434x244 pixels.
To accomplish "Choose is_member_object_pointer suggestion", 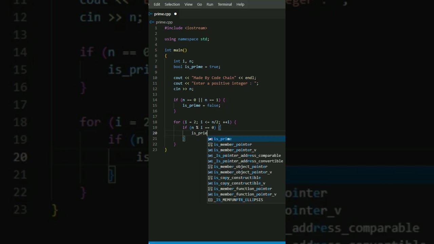I will [246, 166].
